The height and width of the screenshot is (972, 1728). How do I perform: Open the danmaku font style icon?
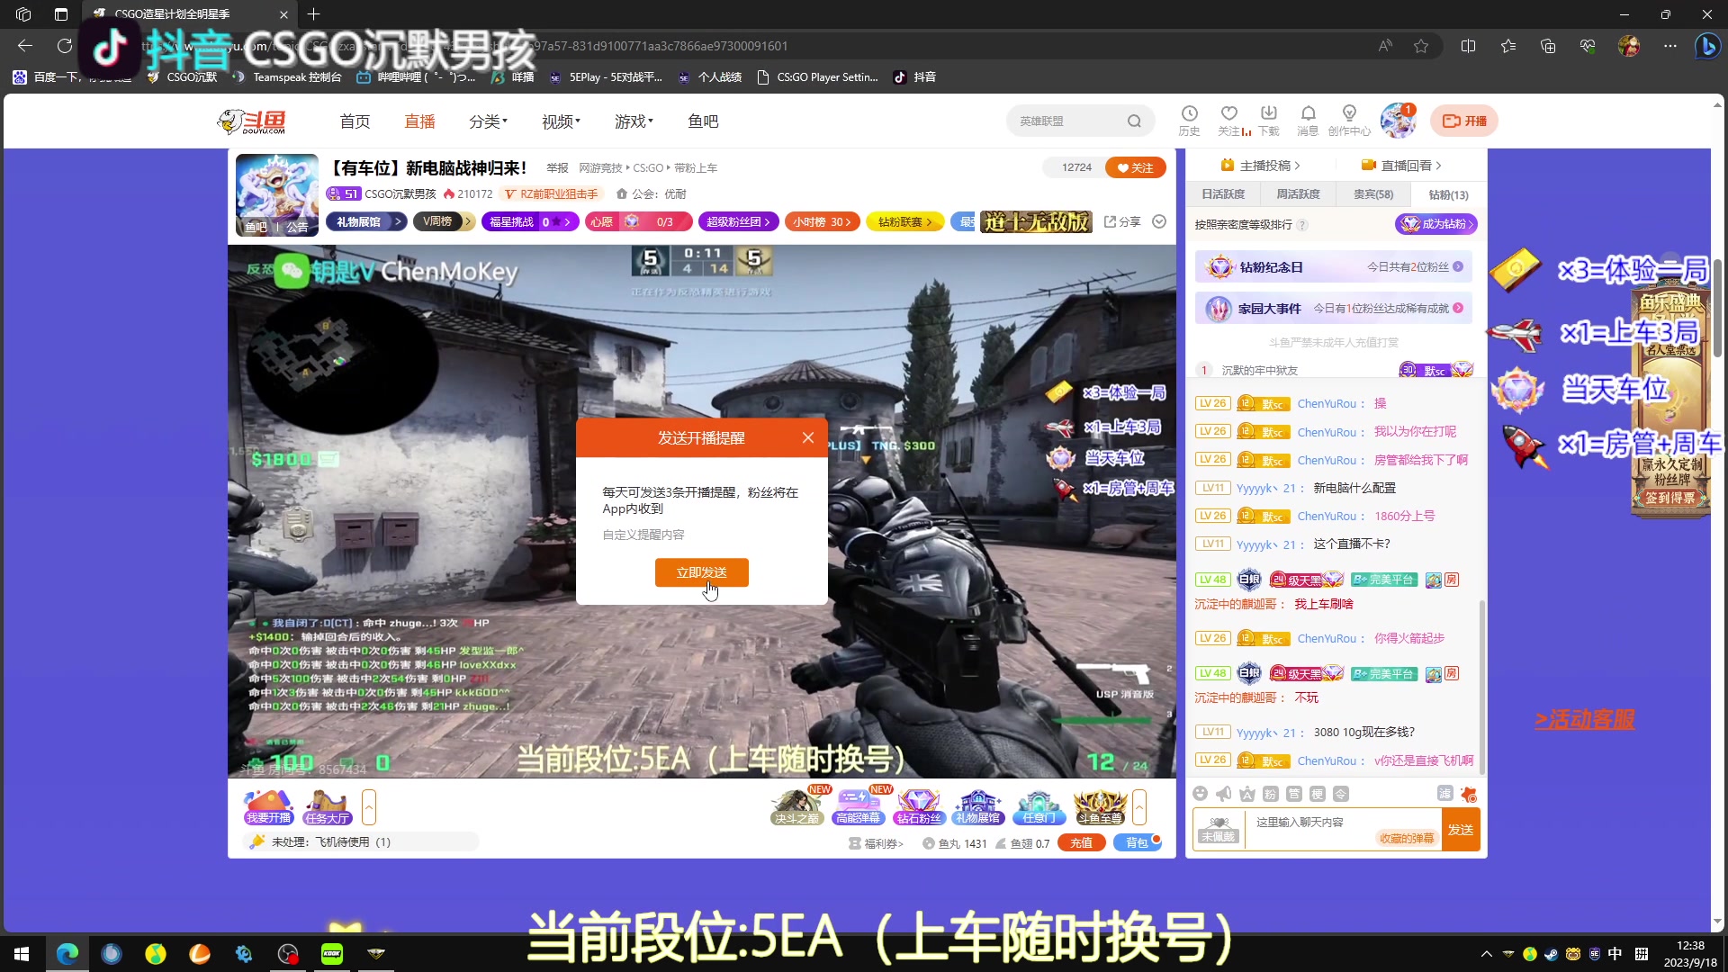click(x=1246, y=794)
